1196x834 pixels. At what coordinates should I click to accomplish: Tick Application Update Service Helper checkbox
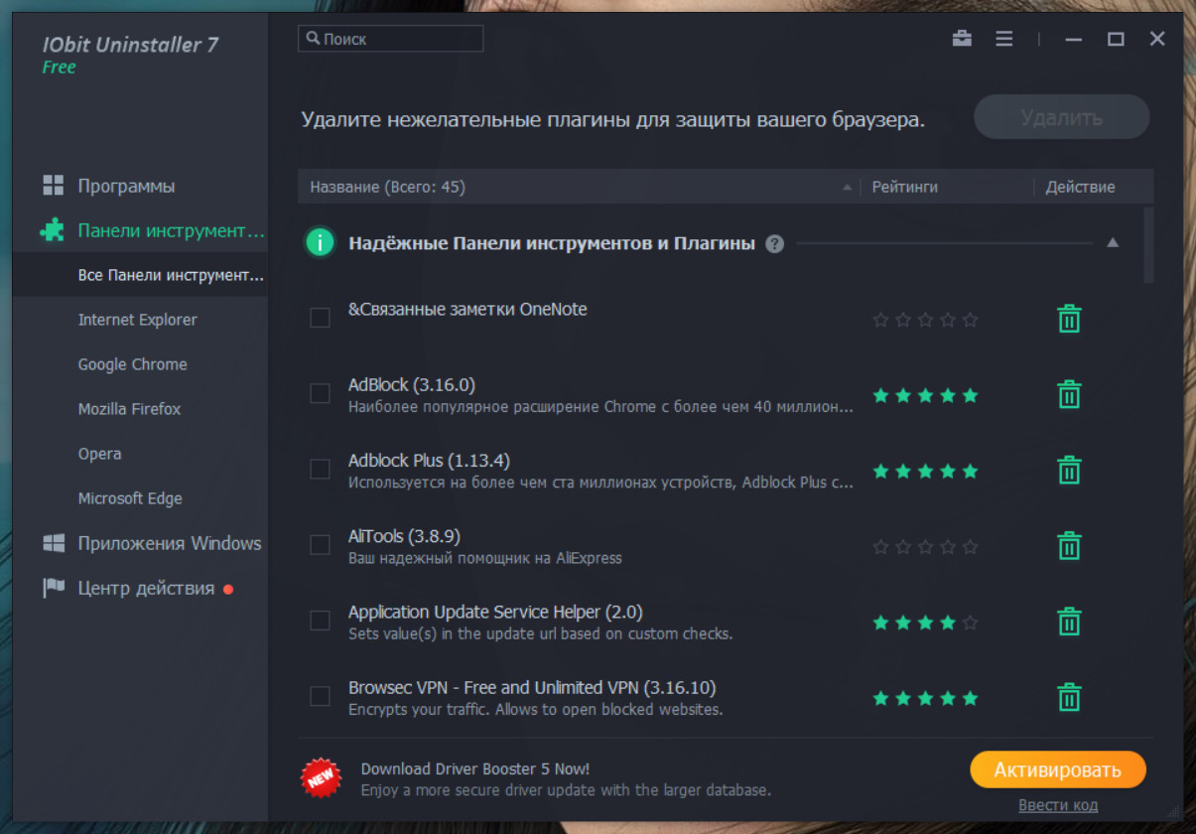[321, 621]
